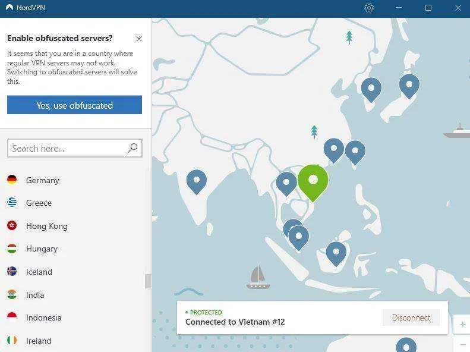Click the South Korea map pin
The height and width of the screenshot is (352, 470).
(x=371, y=89)
